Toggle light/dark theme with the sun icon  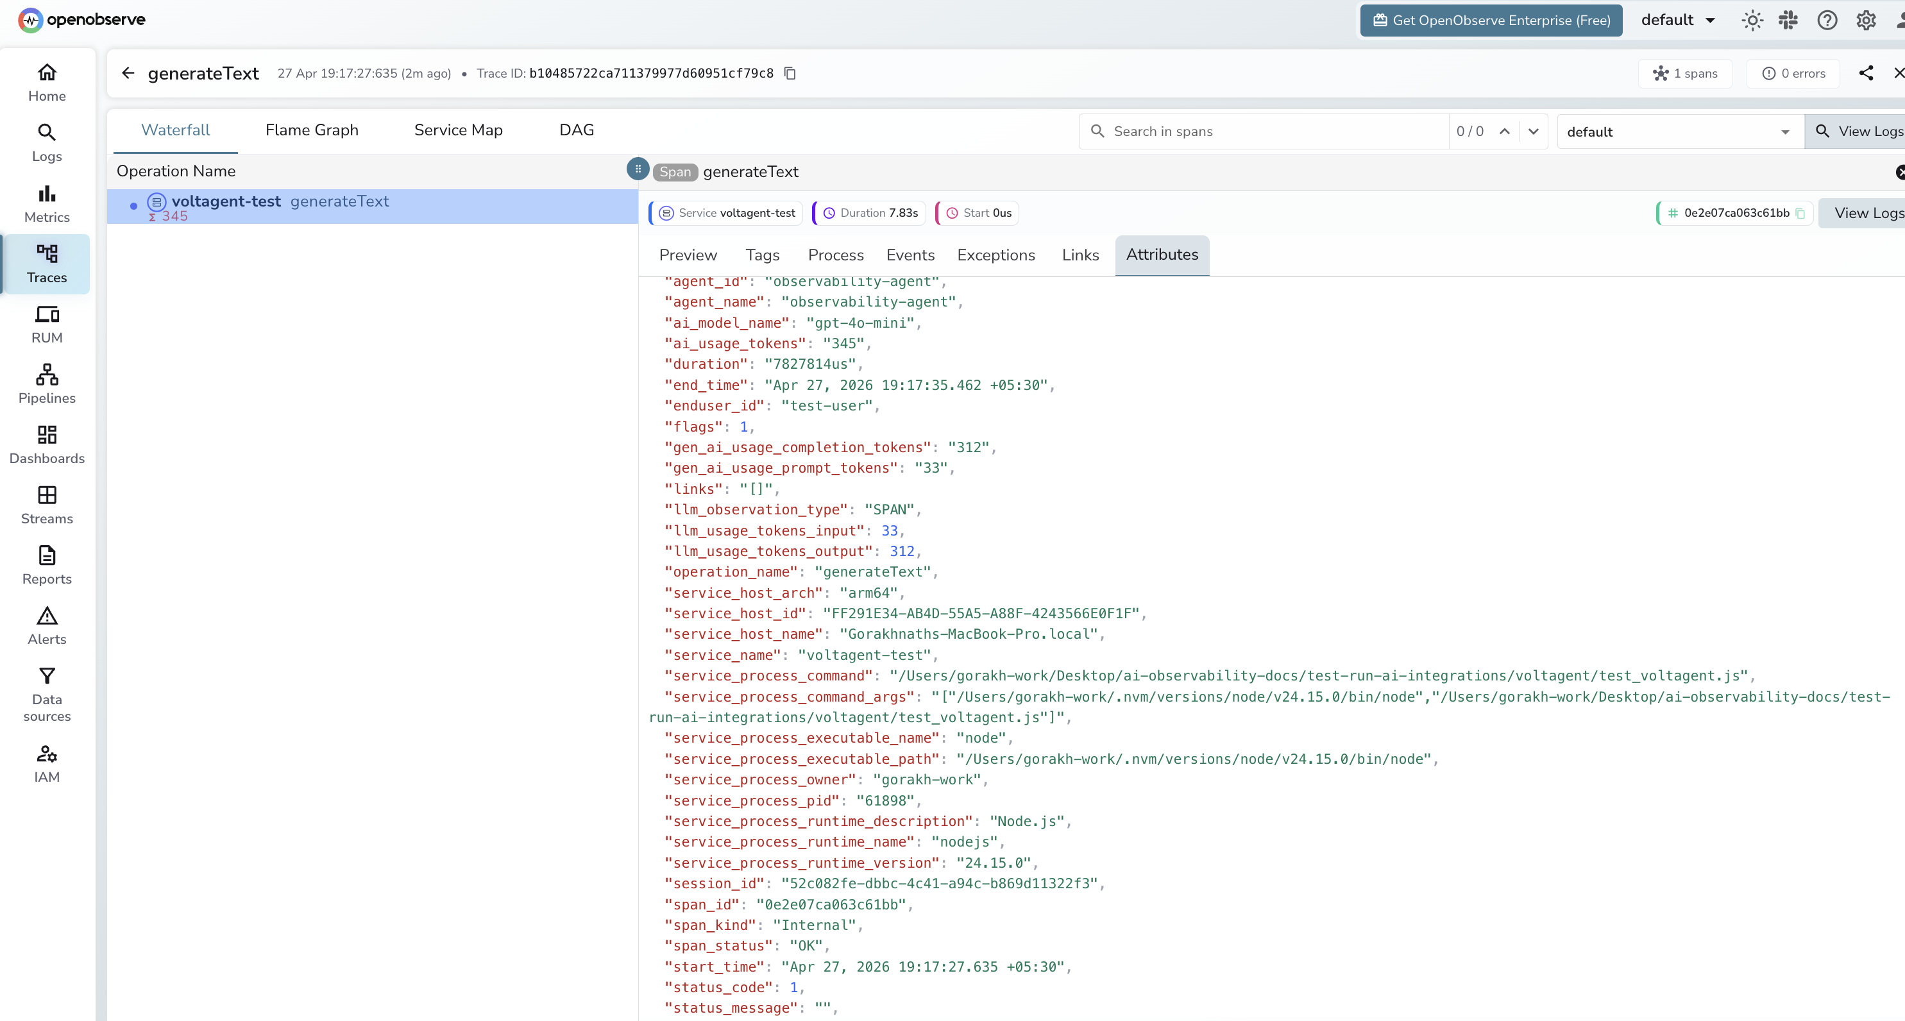point(1751,20)
